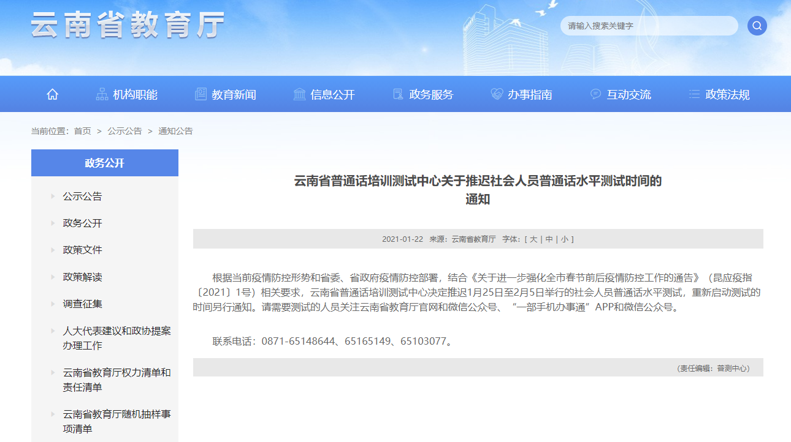Set font size to 小 (small)

click(x=564, y=239)
